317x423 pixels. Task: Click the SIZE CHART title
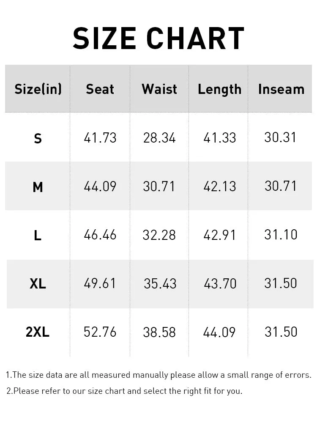point(158,38)
